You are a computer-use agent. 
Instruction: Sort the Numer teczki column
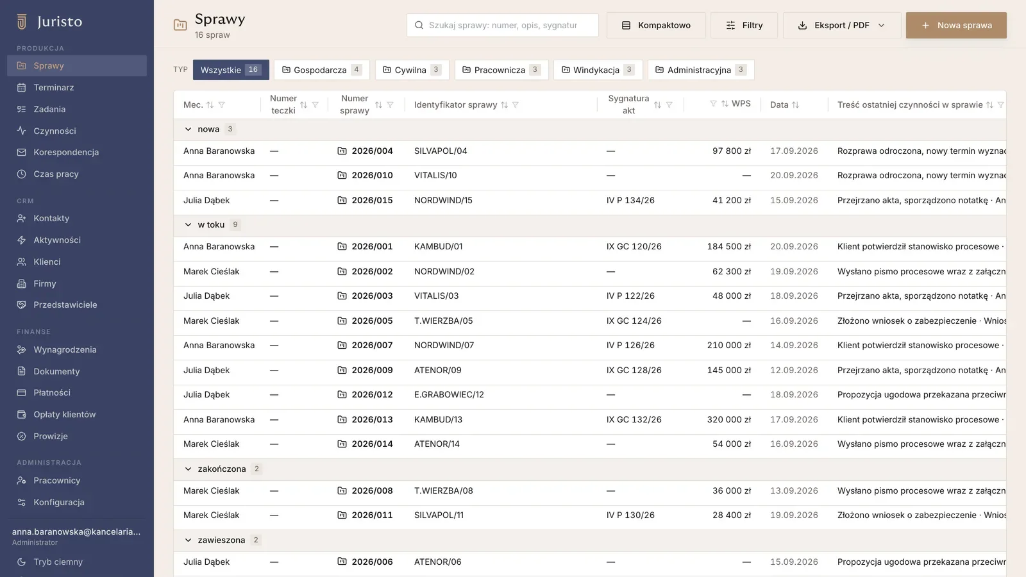(304, 105)
